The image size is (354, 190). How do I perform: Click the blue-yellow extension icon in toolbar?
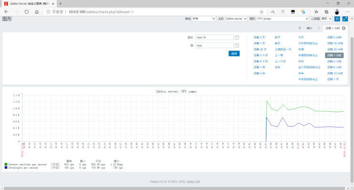tap(303, 12)
